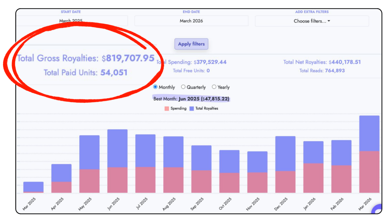Click the blue royalties bar for Jun 2025

point(118,148)
